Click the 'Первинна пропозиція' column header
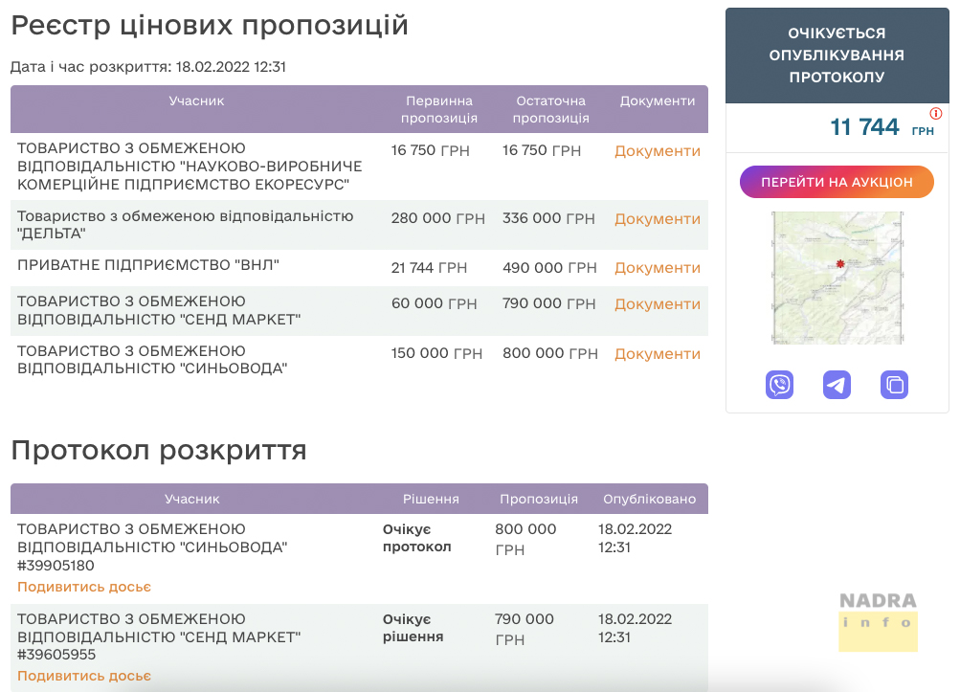Viewport: 960px width, 692px height. 439,109
